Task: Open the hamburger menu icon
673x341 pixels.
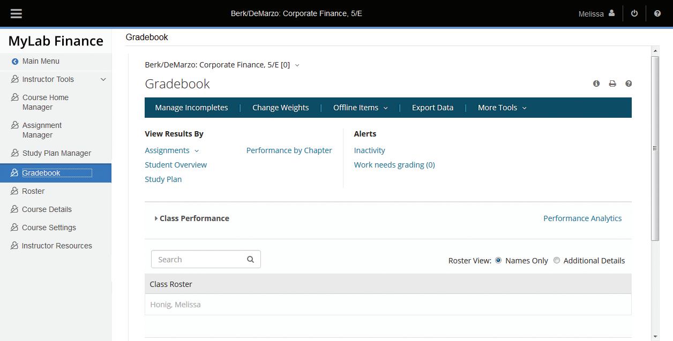Action: coord(16,13)
